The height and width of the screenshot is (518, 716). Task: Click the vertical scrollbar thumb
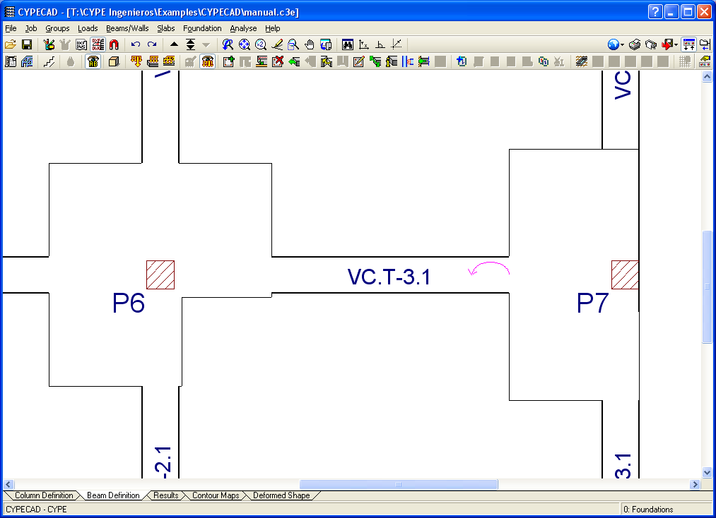[707, 287]
